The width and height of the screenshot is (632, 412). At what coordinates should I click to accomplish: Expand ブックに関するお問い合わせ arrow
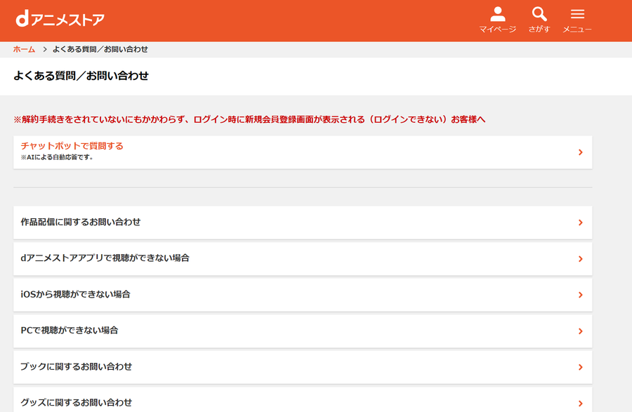coord(581,367)
